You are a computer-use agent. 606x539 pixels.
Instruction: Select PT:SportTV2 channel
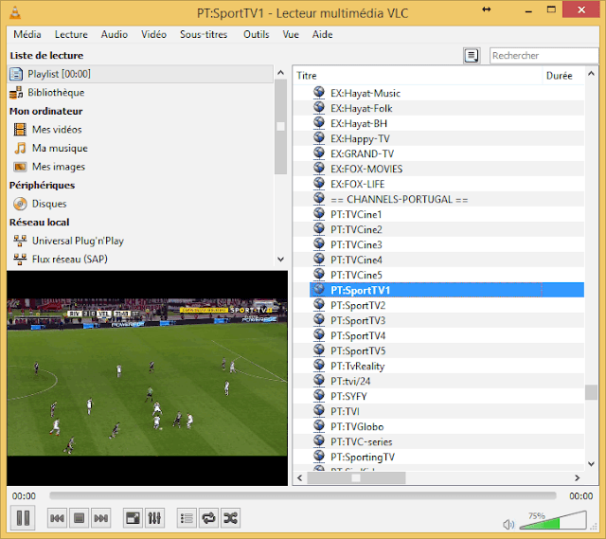(438, 305)
